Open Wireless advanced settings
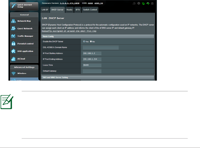 [x=24, y=73]
